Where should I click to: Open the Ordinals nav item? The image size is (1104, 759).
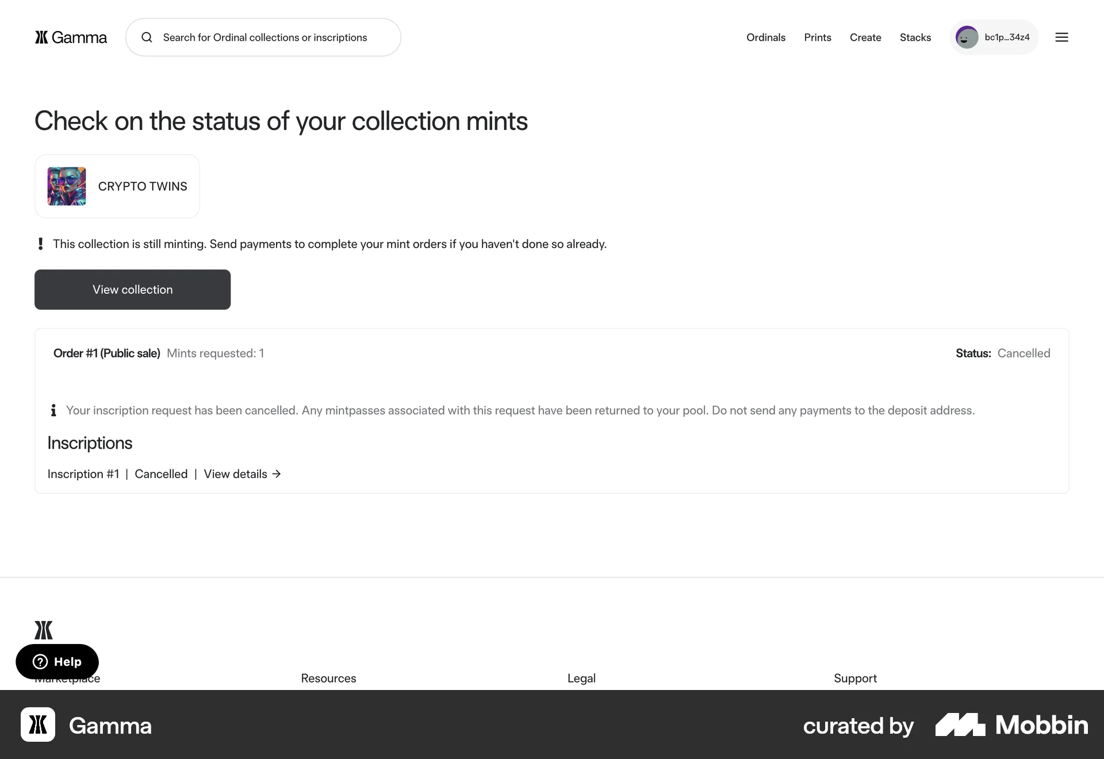(765, 37)
